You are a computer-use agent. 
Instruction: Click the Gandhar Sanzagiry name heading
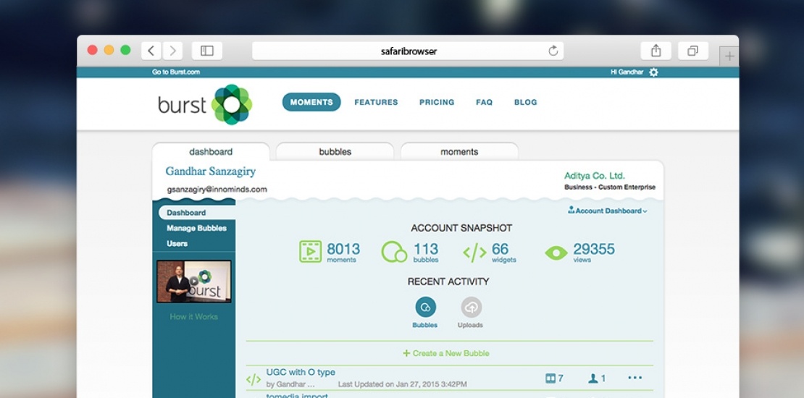(x=210, y=172)
